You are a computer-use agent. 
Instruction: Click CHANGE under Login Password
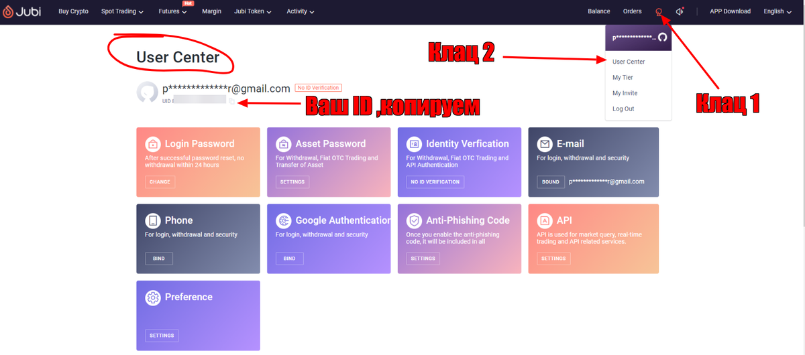[160, 182]
